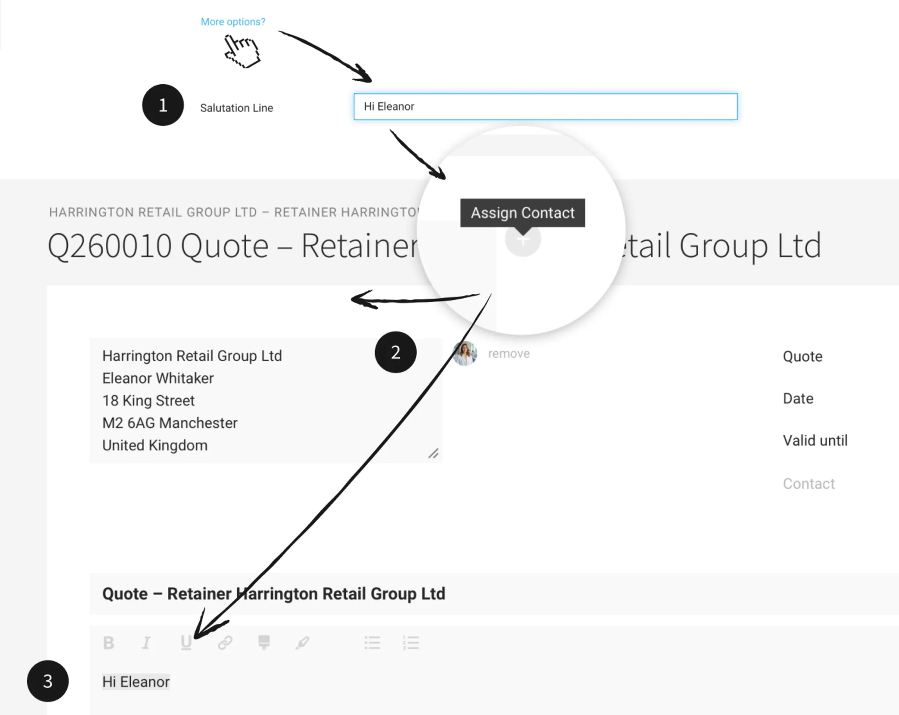
Task: Click the Contact label on the right
Action: point(809,484)
